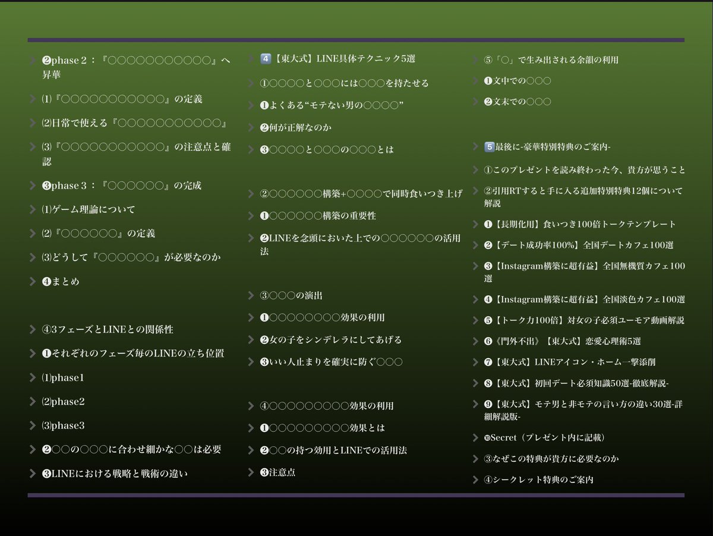Click '①このプレゼントを読み終わった今、貴方が思うこと'

(585, 170)
